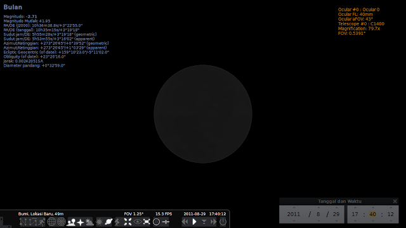Image resolution: width=406 pixels, height=228 pixels.
Task: Click the Bulan object heading
Action: click(x=13, y=7)
